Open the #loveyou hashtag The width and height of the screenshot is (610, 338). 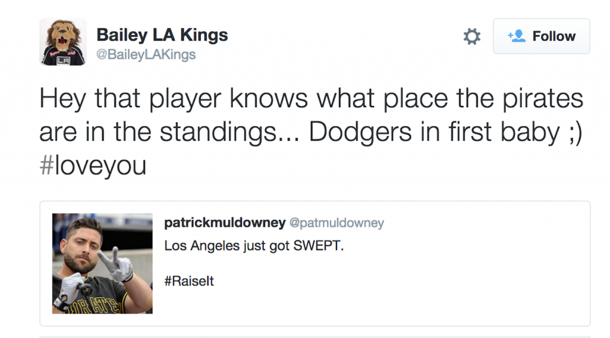click(x=92, y=165)
